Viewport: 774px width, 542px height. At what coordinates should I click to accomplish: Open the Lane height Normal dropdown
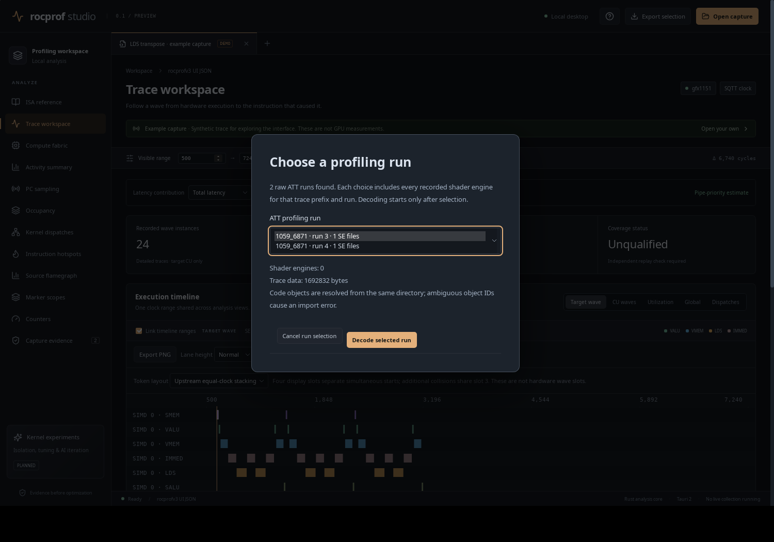click(x=234, y=355)
